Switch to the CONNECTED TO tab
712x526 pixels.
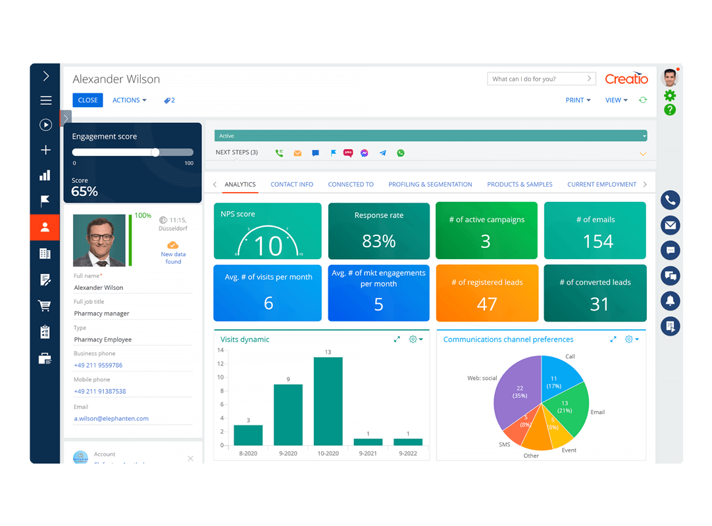click(x=351, y=184)
